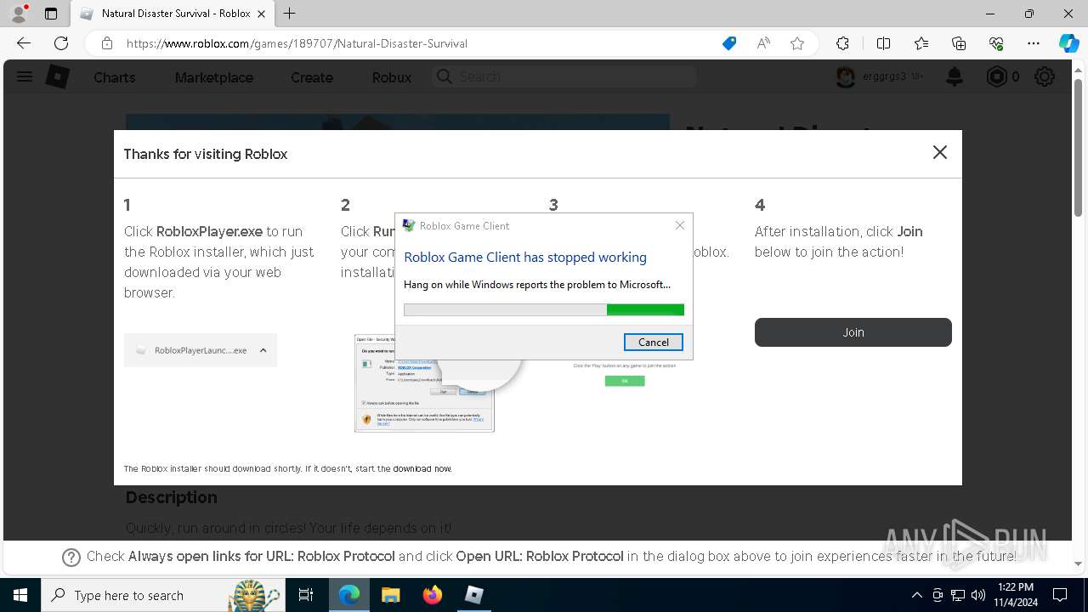
Task: Click the help question mark icon in bottom banner
Action: pyautogui.click(x=71, y=558)
